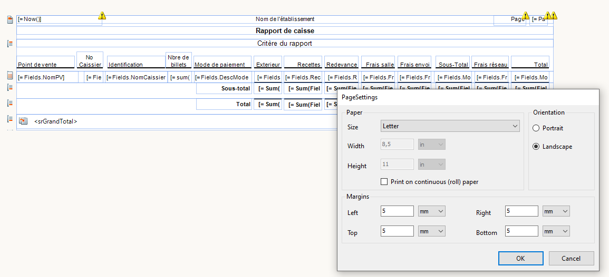Click the warning icon above the Now() textbox
609x277 pixels.
(x=102, y=16)
